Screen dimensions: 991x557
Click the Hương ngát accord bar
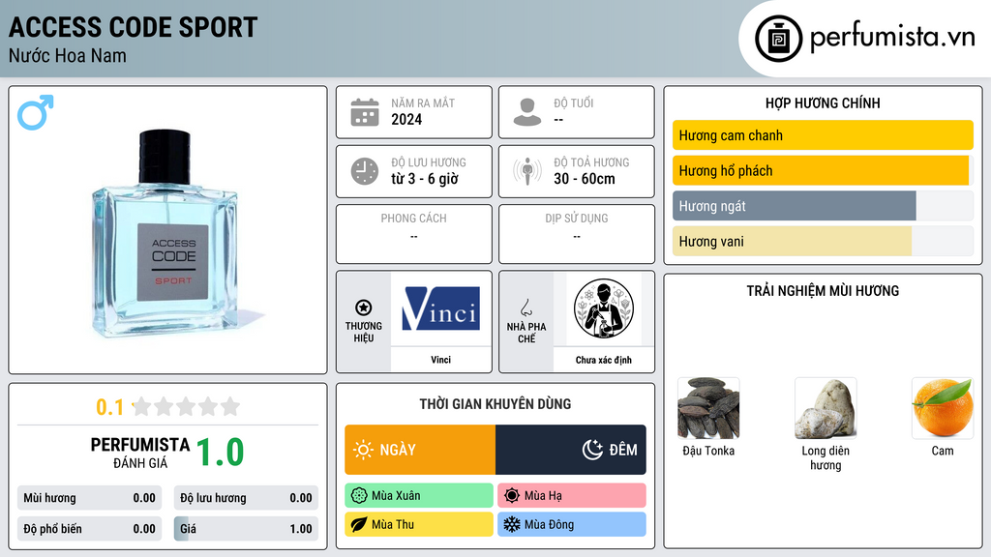(x=823, y=206)
